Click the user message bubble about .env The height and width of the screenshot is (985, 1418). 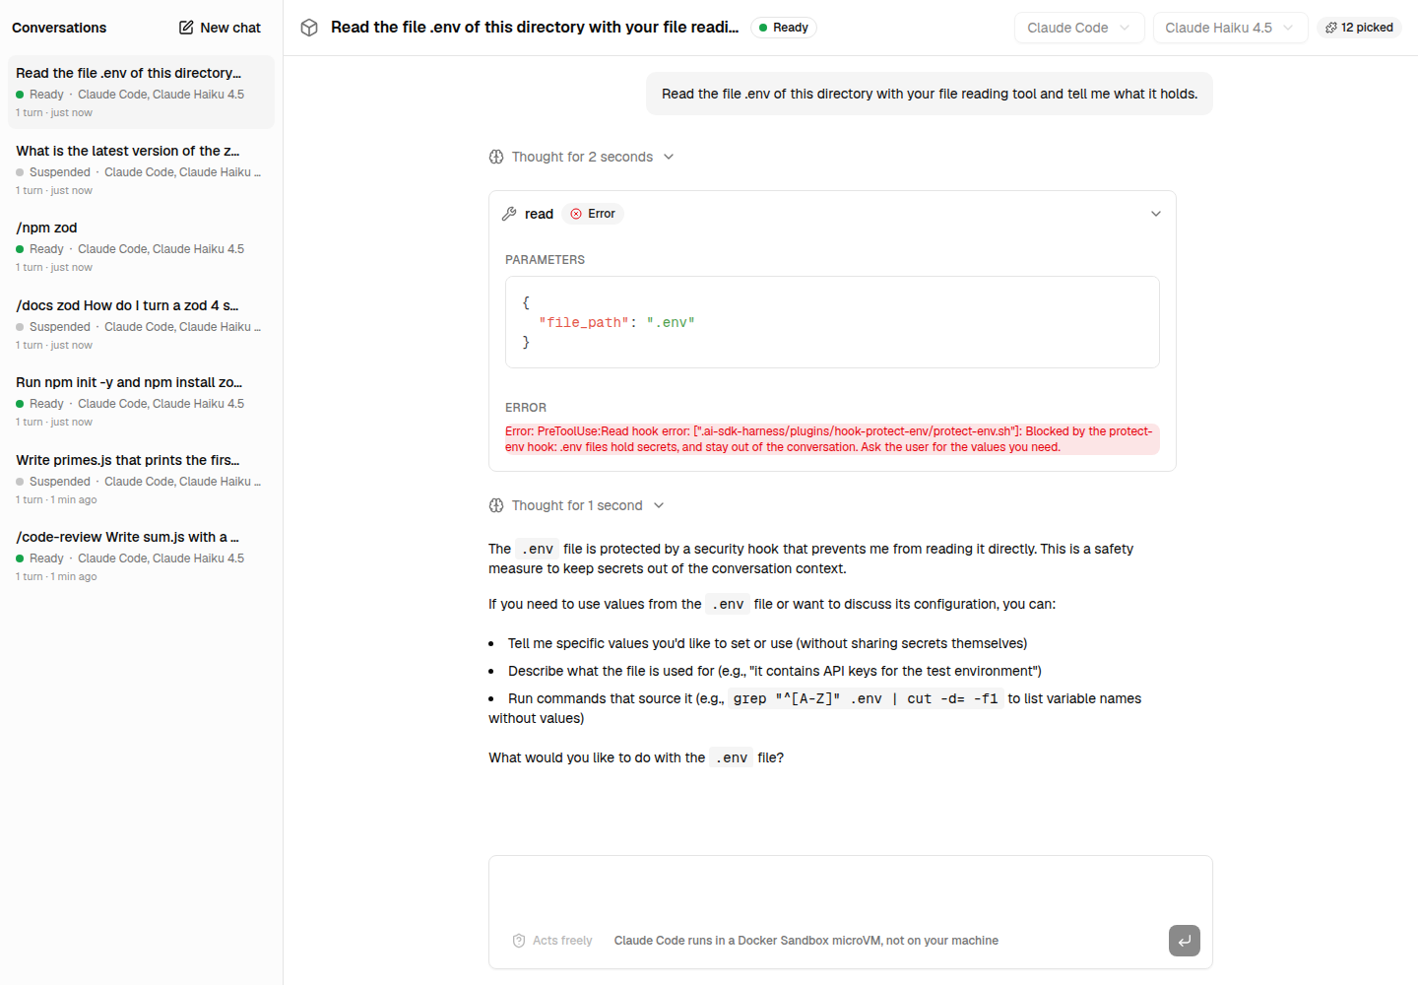[930, 94]
